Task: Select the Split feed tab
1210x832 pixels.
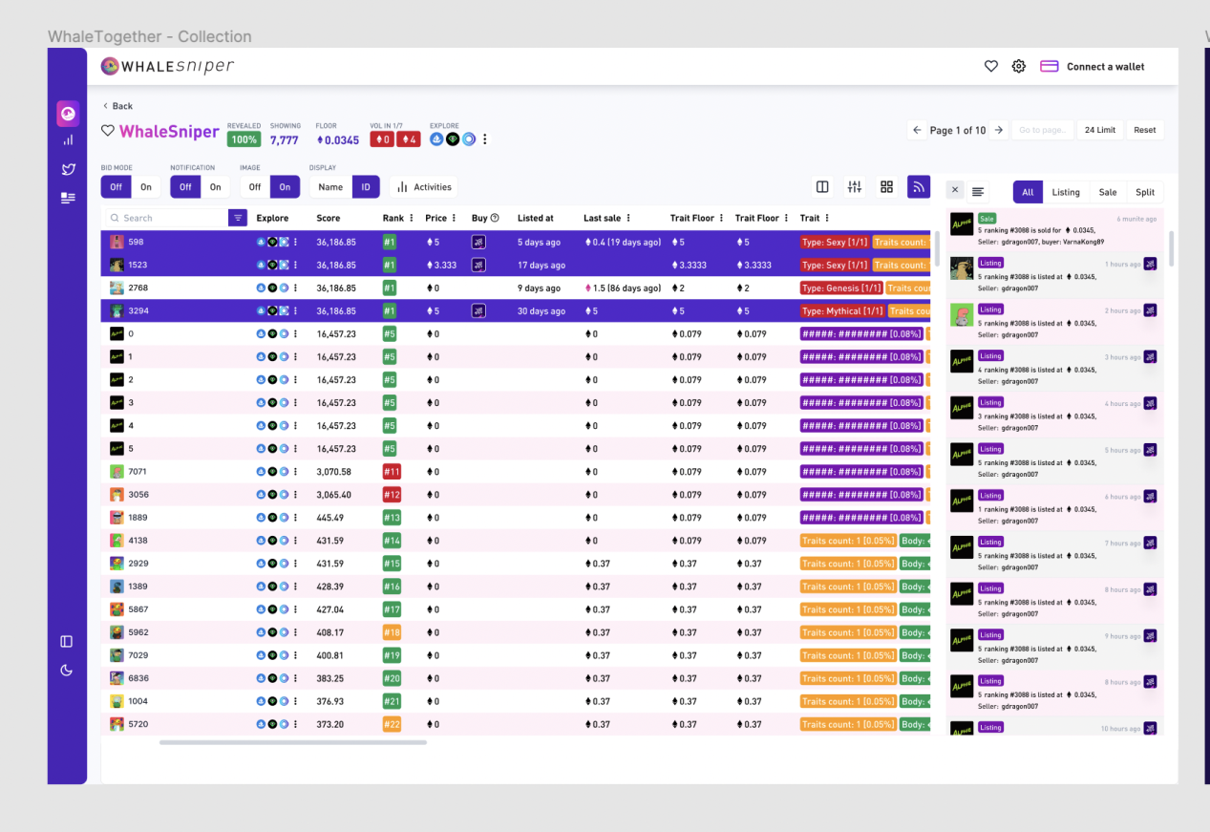Action: tap(1145, 192)
